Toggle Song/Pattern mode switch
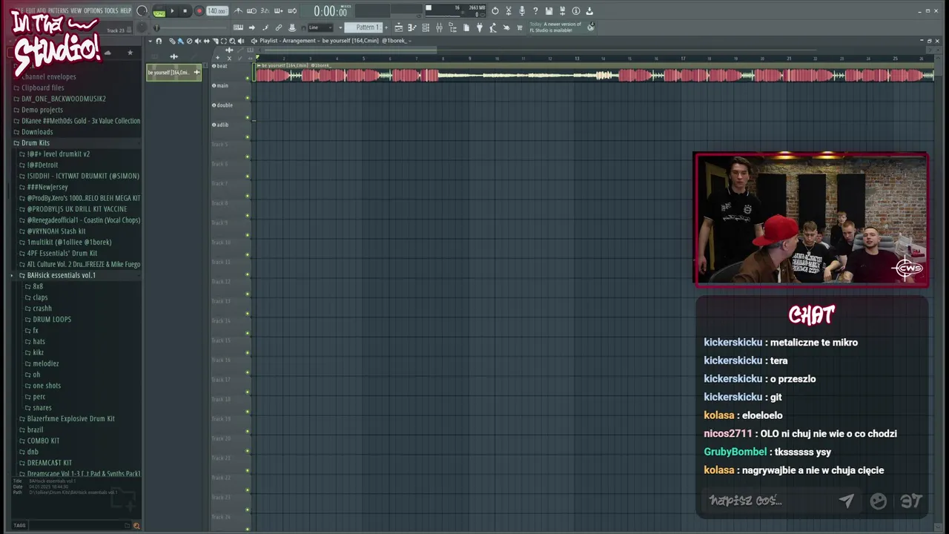949x534 pixels. [x=159, y=11]
